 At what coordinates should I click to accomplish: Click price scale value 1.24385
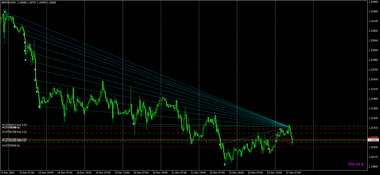point(373,11)
